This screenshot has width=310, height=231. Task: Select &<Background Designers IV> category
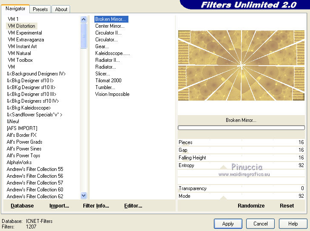36,74
